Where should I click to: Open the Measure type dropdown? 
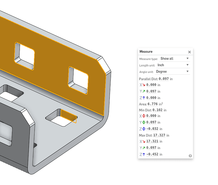[x=174, y=58]
